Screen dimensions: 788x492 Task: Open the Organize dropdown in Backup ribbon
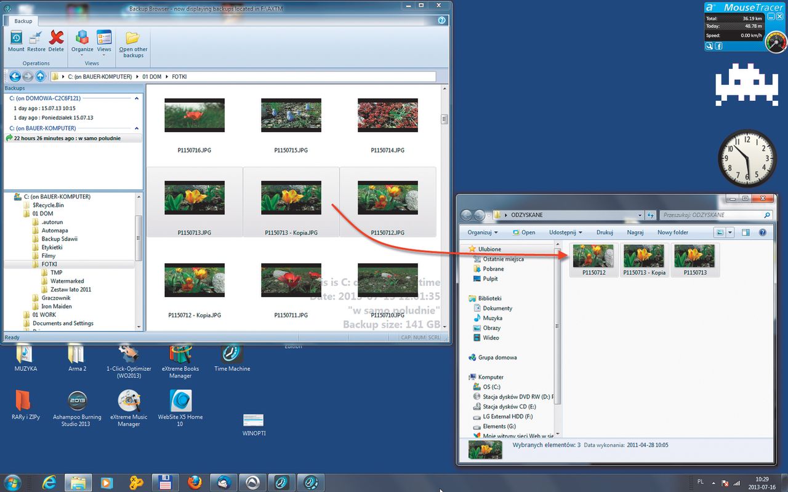tap(82, 43)
